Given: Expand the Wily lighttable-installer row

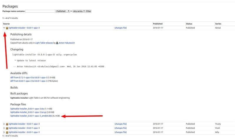Looking at the screenshot, I should coord(4,132).
